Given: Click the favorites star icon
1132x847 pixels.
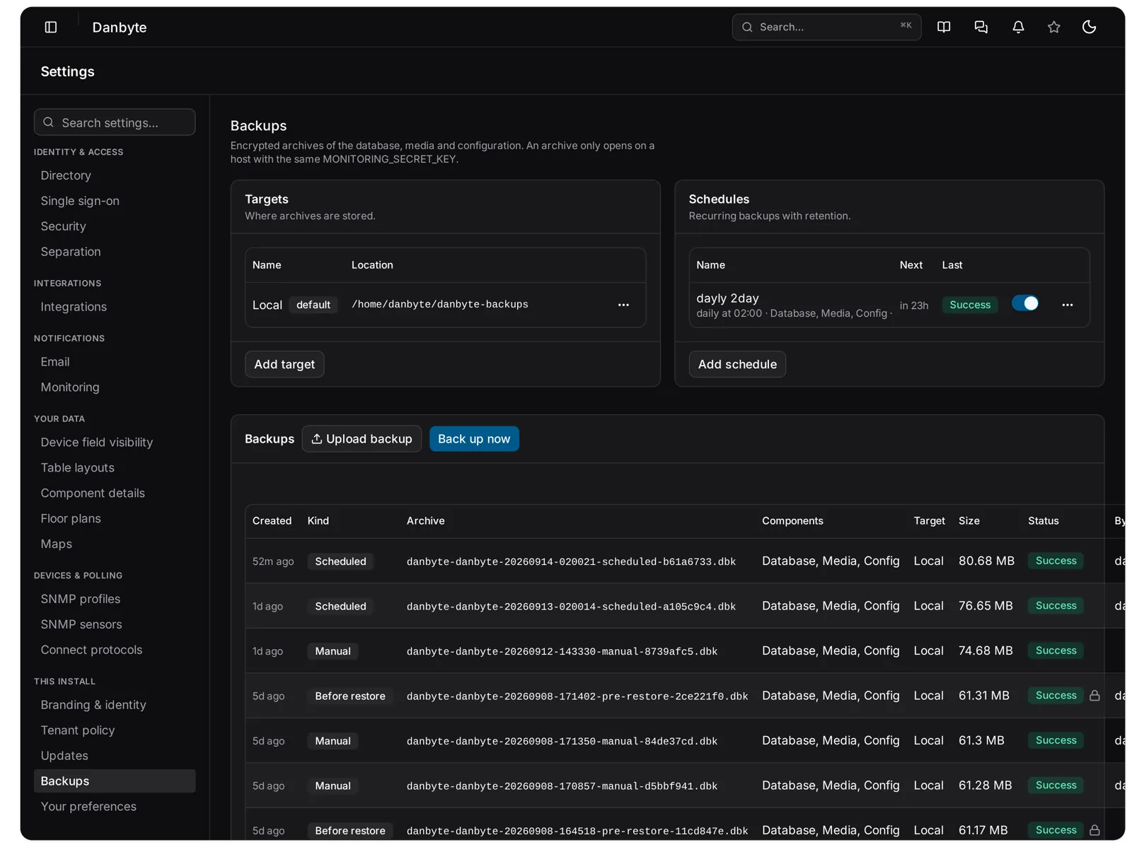Looking at the screenshot, I should [1054, 27].
